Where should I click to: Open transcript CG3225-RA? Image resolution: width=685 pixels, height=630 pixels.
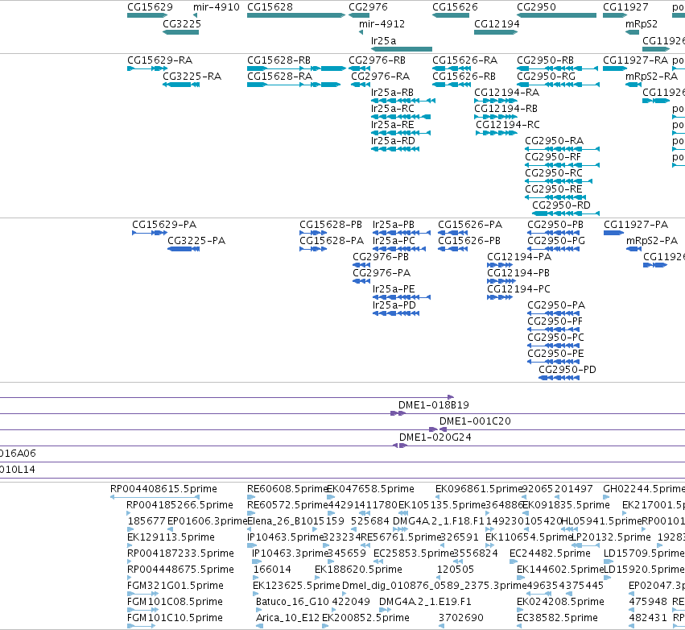192,77
